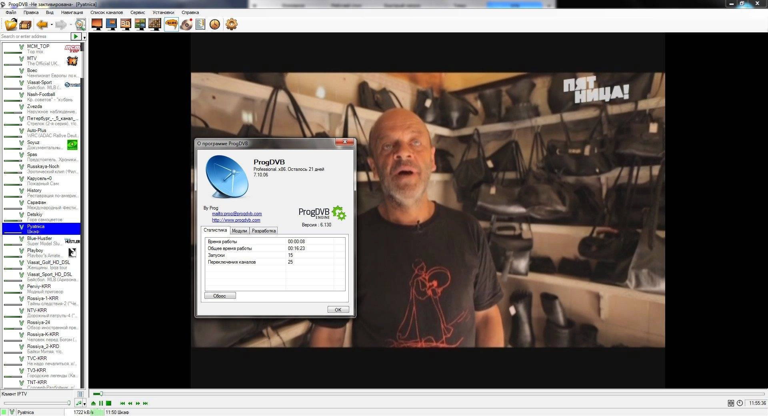Toggle subtitles with the SUBS icon
Image resolution: width=768 pixels, height=416 pixels.
[172, 24]
